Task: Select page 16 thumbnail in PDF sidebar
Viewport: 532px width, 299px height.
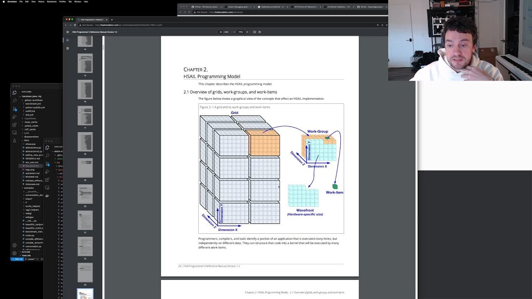Action: (85, 89)
